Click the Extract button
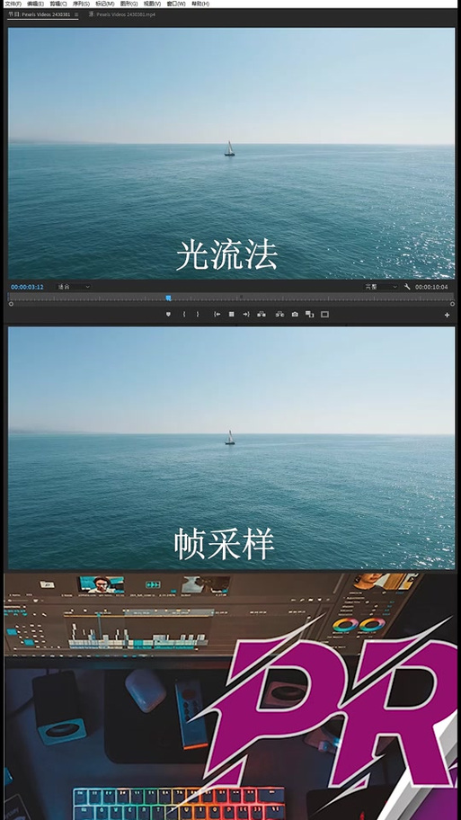461x820 pixels. point(279,315)
